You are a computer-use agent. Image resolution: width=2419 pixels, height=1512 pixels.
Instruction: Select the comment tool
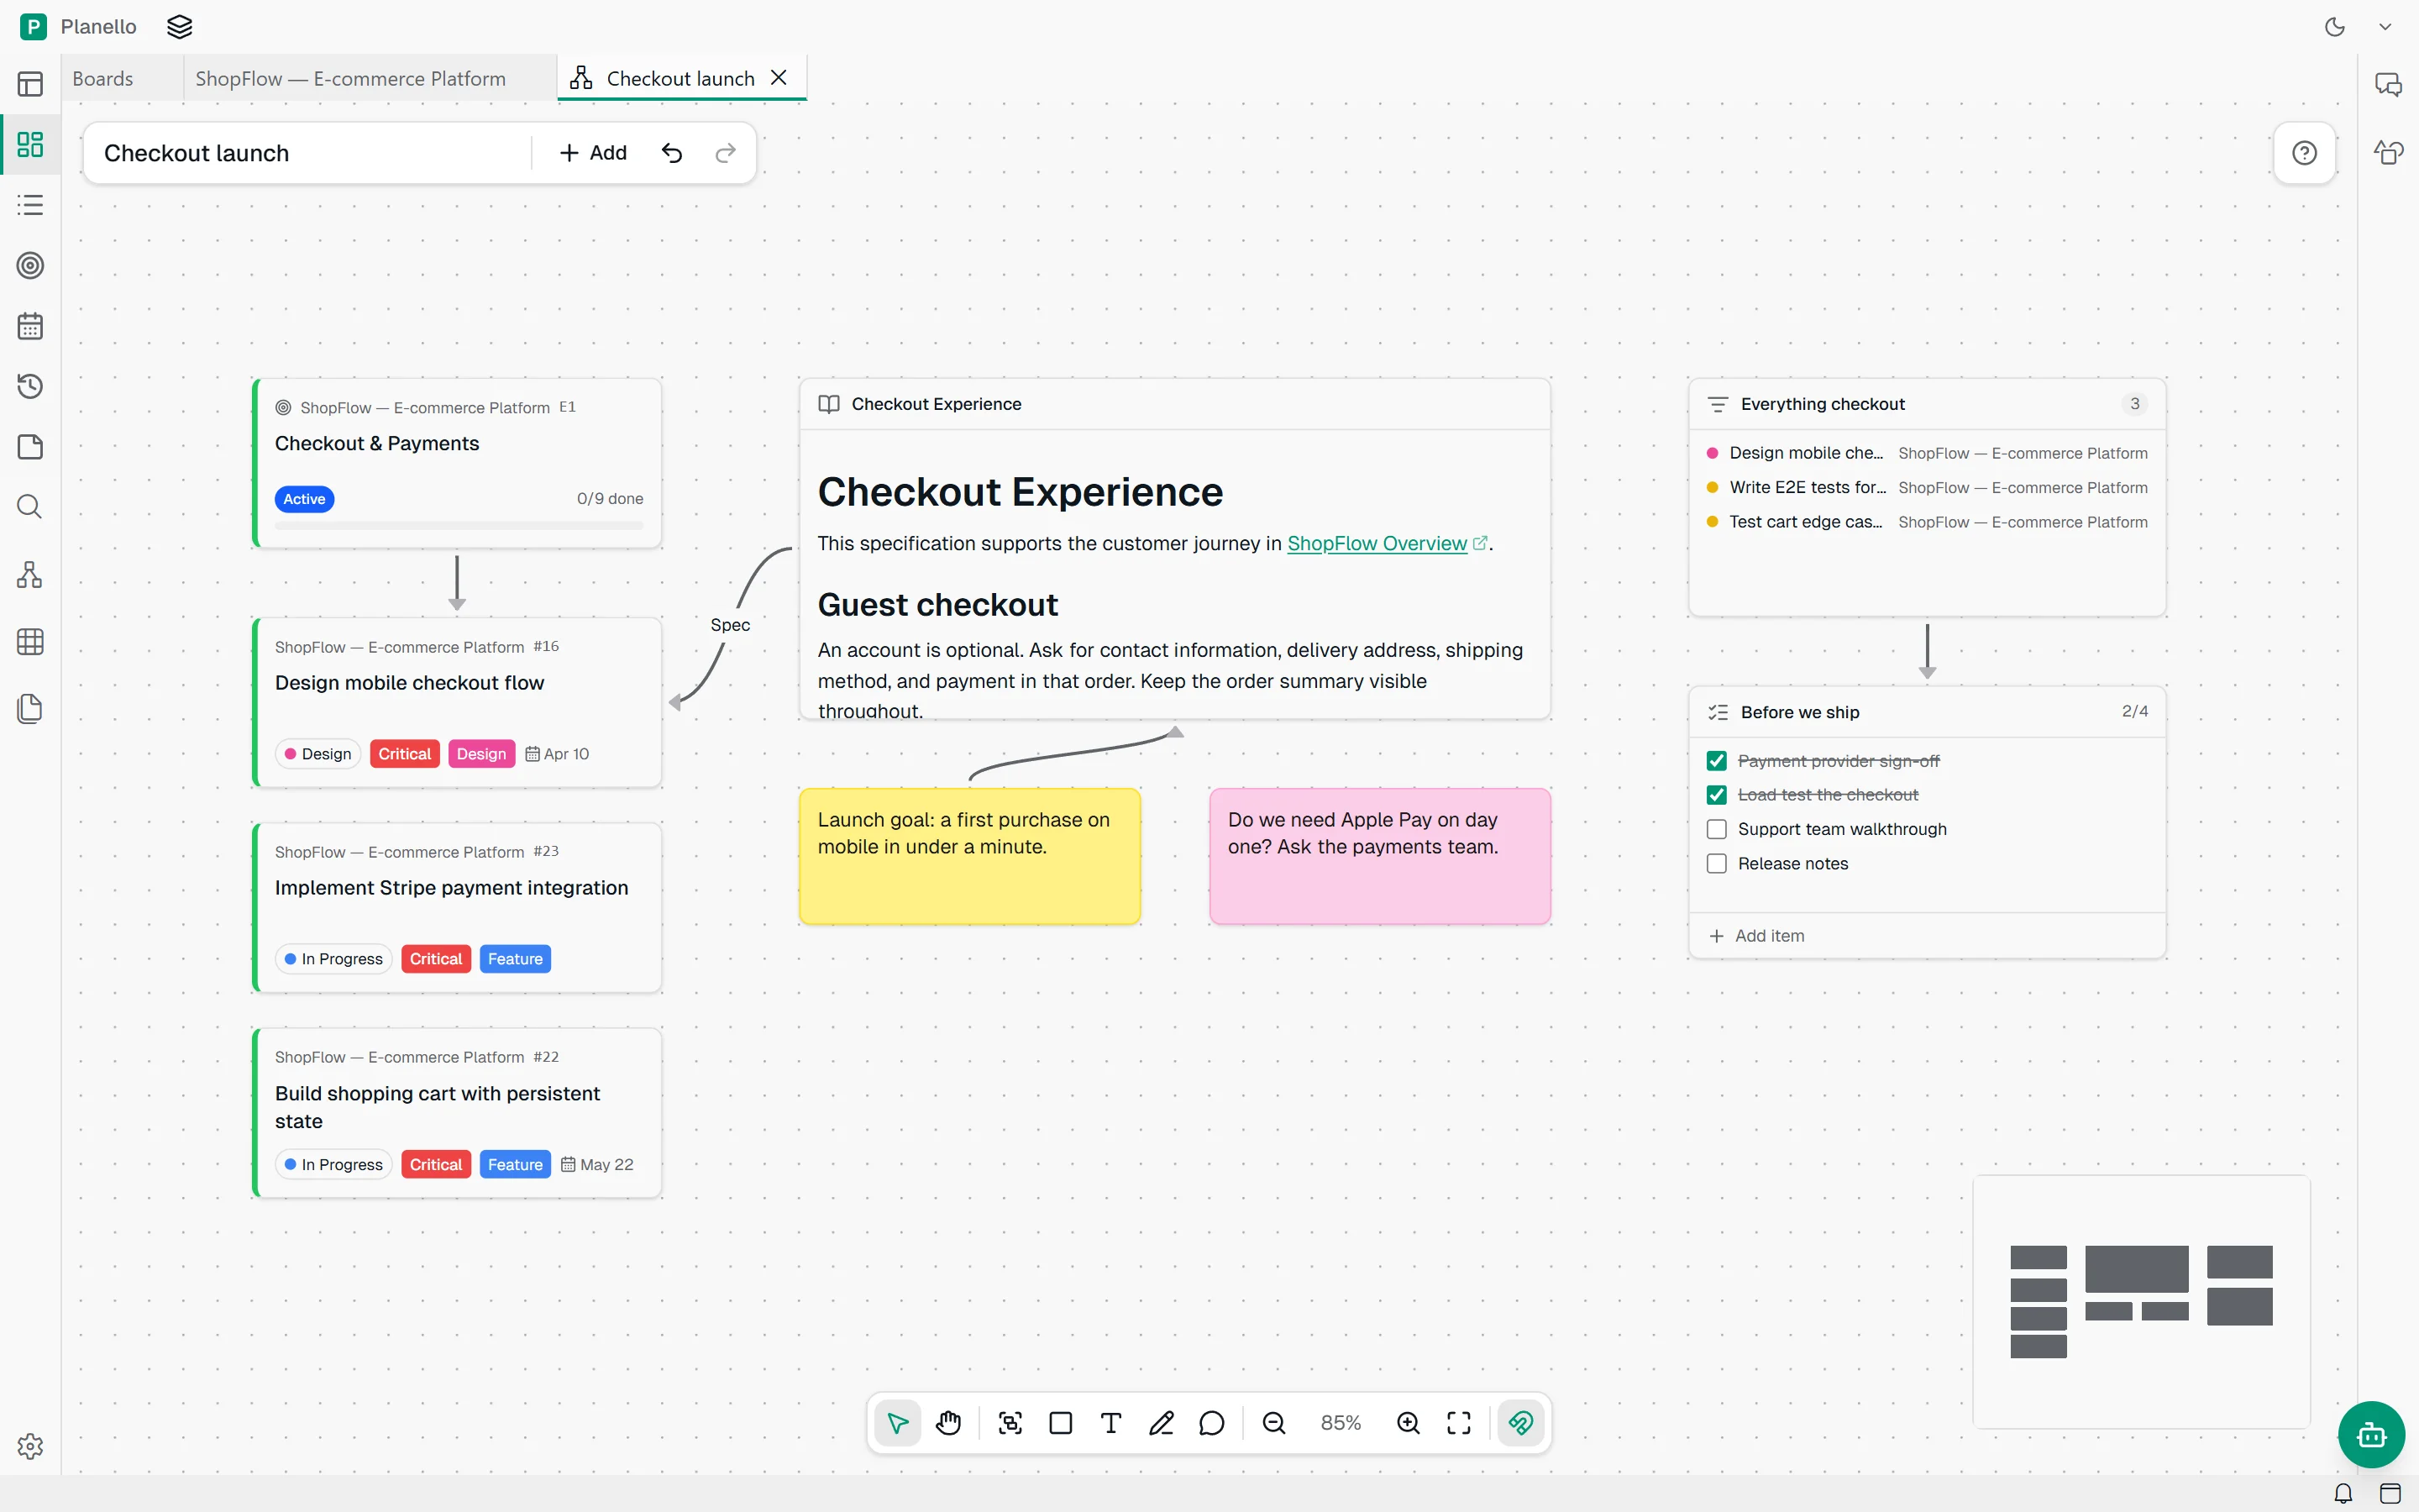(x=1211, y=1422)
